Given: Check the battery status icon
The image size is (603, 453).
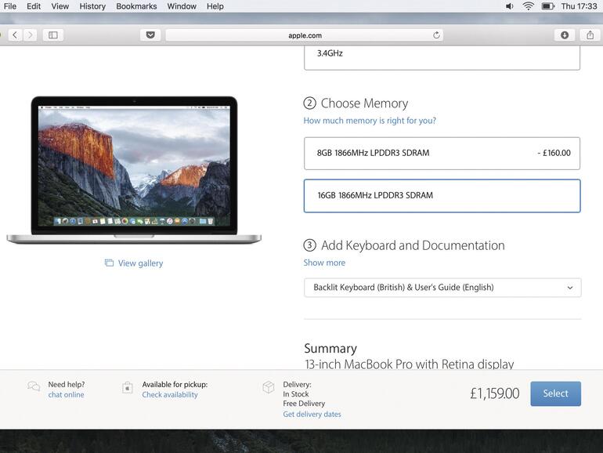Looking at the screenshot, I should [547, 6].
